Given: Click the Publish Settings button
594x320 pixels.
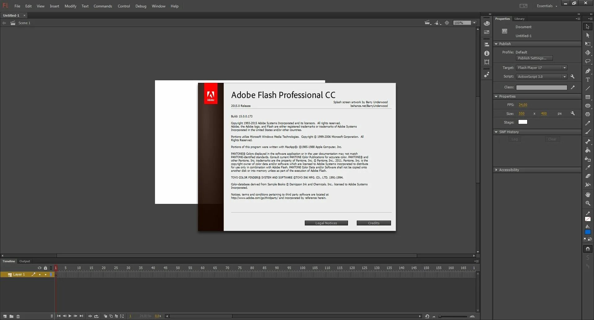Looking at the screenshot, I should coord(534,58).
